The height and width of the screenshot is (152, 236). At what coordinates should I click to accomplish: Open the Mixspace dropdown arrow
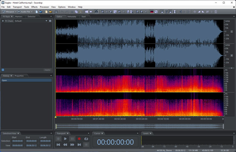click(16, 12)
